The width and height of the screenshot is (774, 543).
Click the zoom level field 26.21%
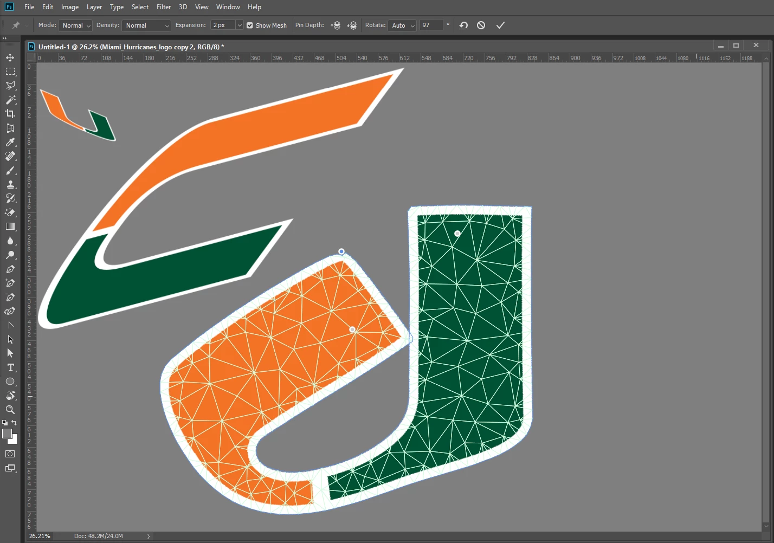click(40, 536)
